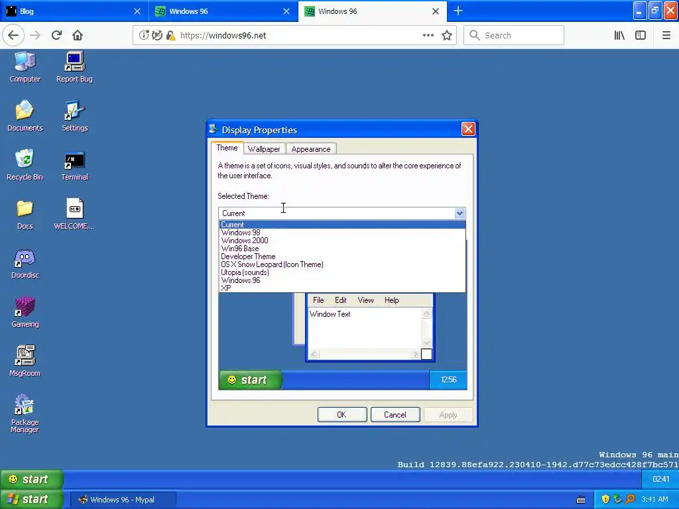The image size is (679, 509).
Task: Open the Docs folder icon
Action: click(25, 214)
